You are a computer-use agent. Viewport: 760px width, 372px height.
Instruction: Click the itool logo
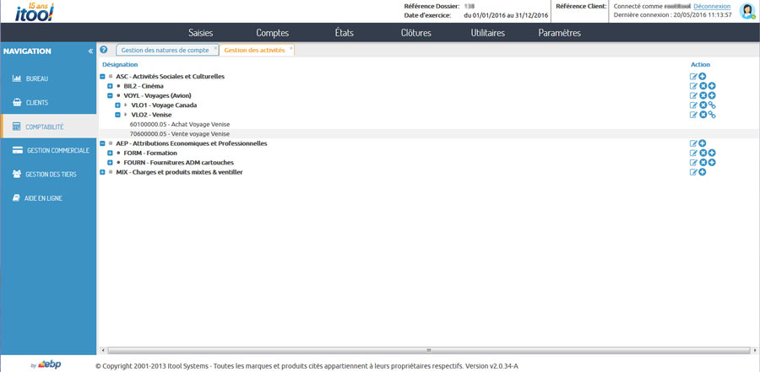[x=35, y=12]
